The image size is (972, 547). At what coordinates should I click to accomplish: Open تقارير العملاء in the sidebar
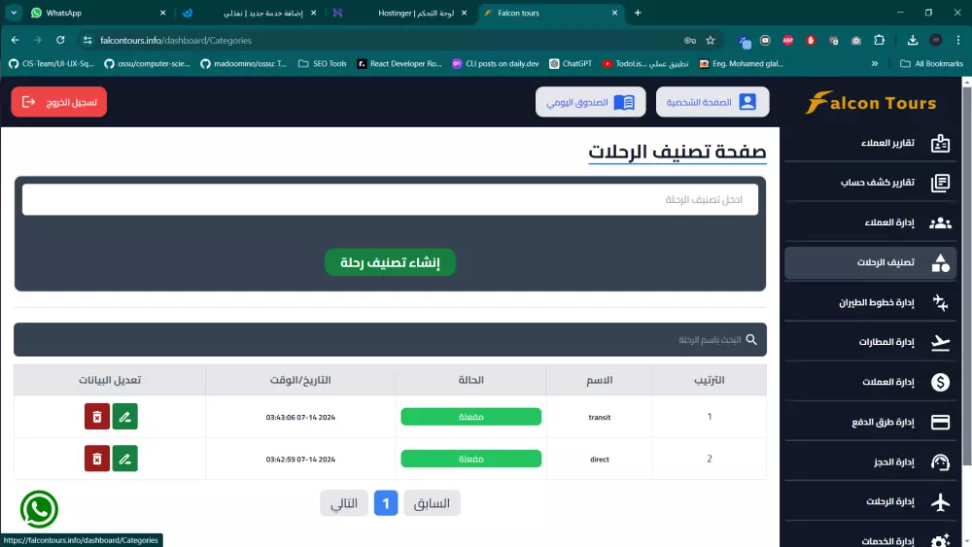[x=870, y=143]
